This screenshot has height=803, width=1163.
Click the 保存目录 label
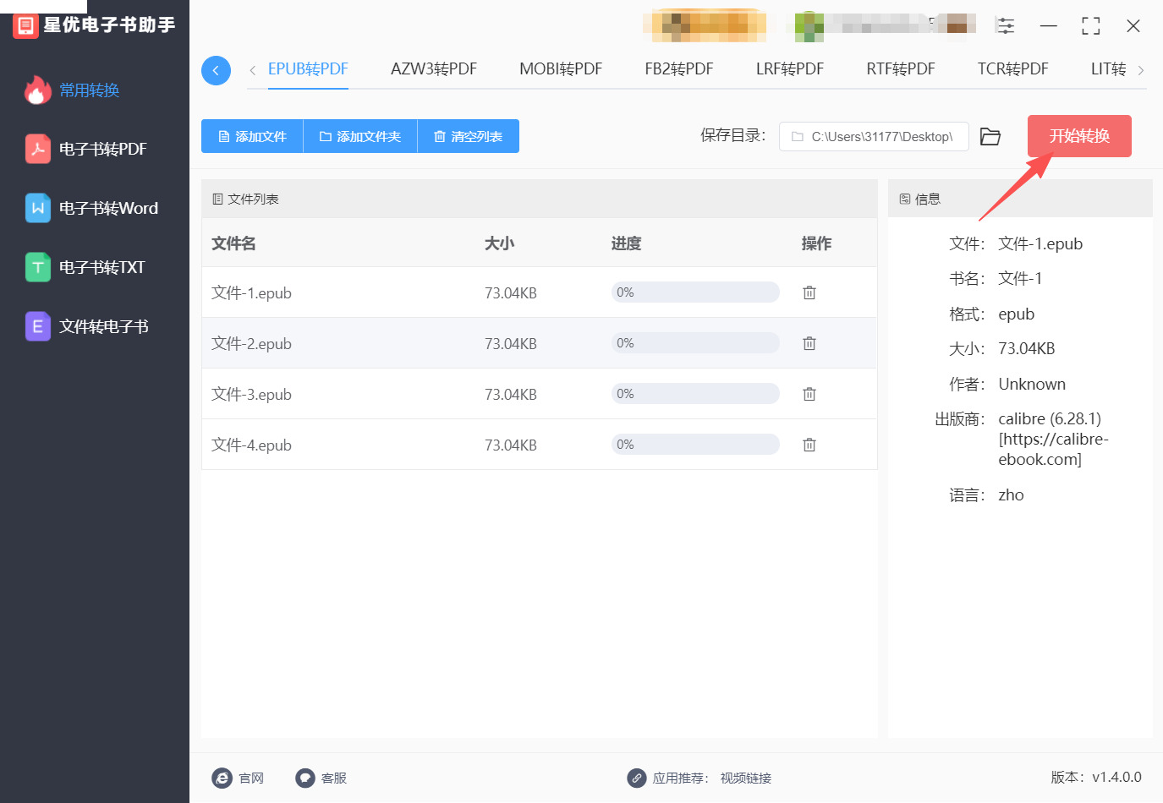[732, 135]
